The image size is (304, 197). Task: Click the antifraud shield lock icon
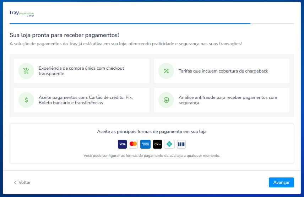[166, 100]
